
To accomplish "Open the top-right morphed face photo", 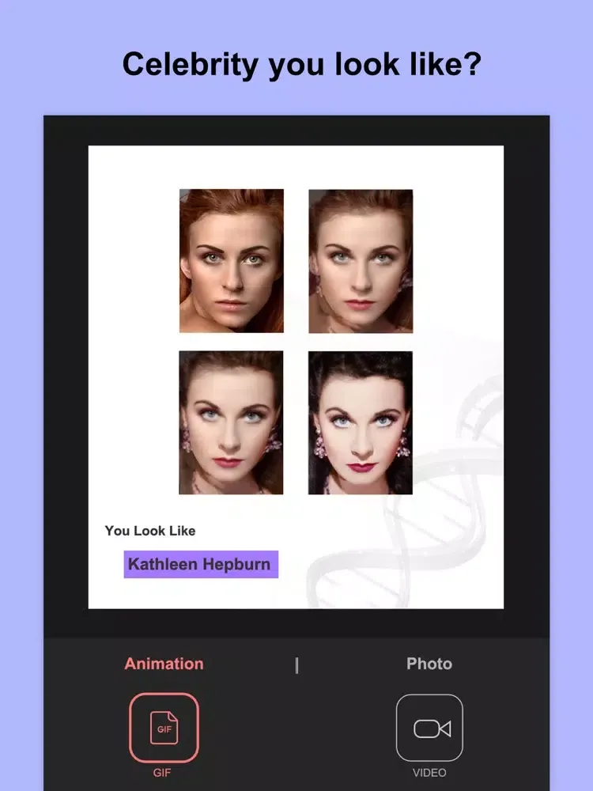I will point(361,261).
